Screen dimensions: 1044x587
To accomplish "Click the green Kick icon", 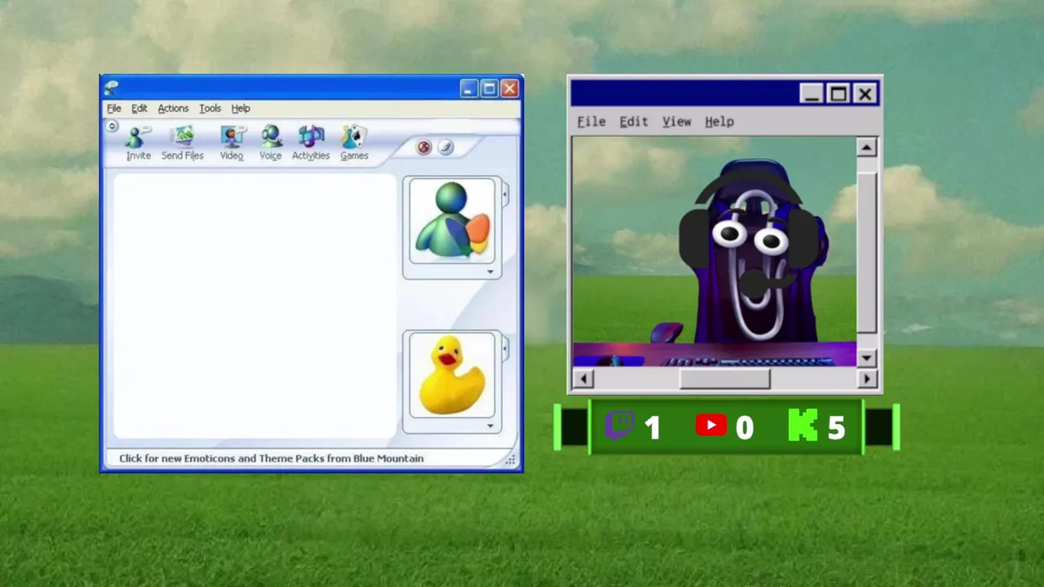I will pyautogui.click(x=803, y=426).
